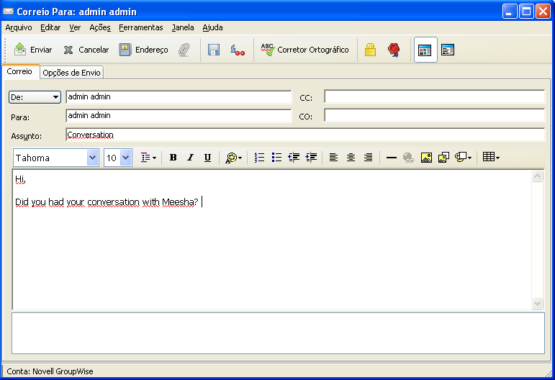The height and width of the screenshot is (380, 555).
Task: Open the Tahoma font dropdown
Action: [92, 158]
